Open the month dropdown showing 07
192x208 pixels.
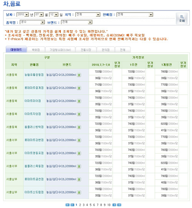pyautogui.click(x=39, y=15)
